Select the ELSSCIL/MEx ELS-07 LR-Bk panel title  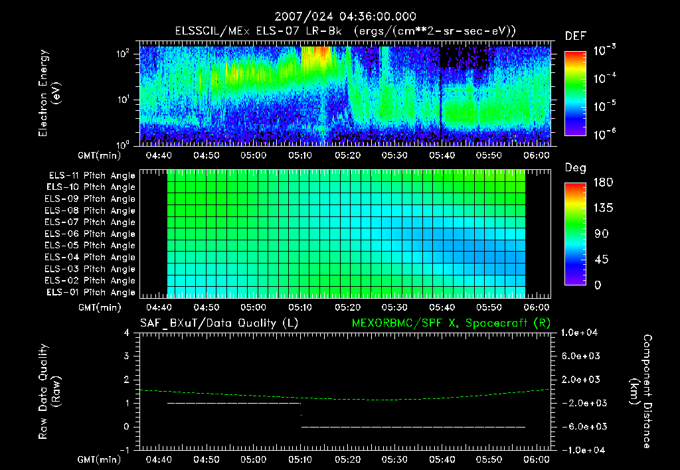coord(345,31)
